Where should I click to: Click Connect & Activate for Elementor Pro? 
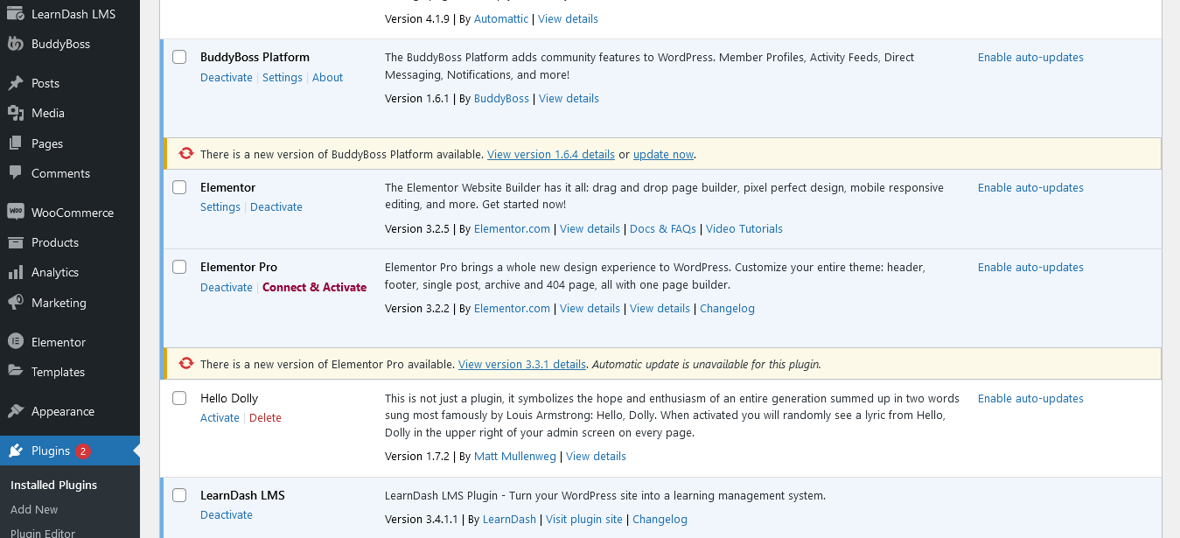(314, 287)
